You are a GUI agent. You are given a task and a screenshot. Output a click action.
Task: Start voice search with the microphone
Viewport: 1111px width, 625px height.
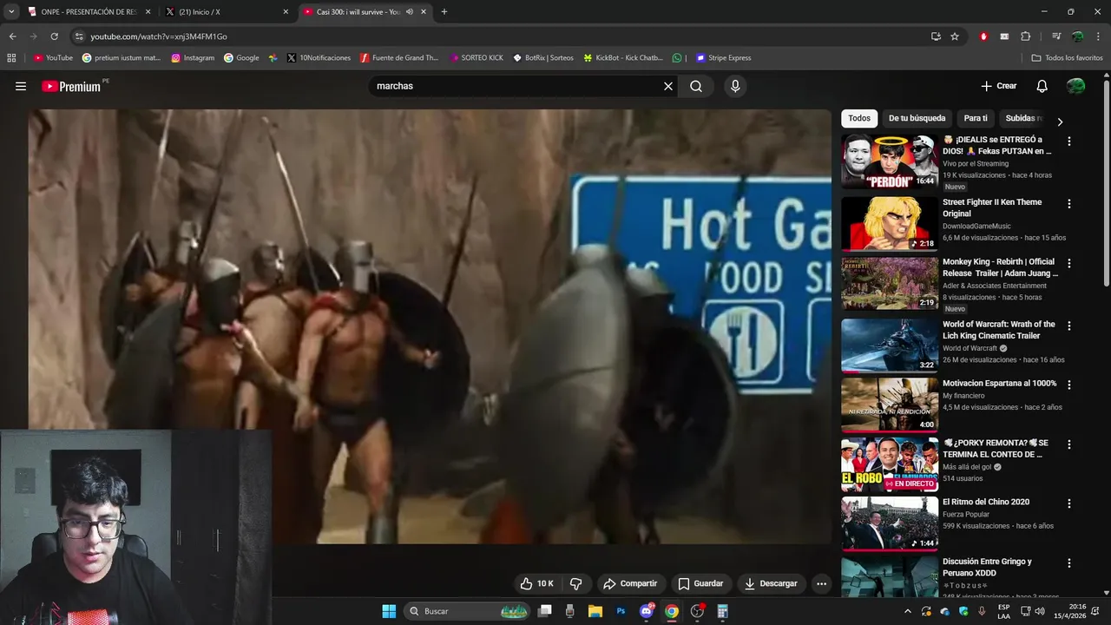pos(735,86)
